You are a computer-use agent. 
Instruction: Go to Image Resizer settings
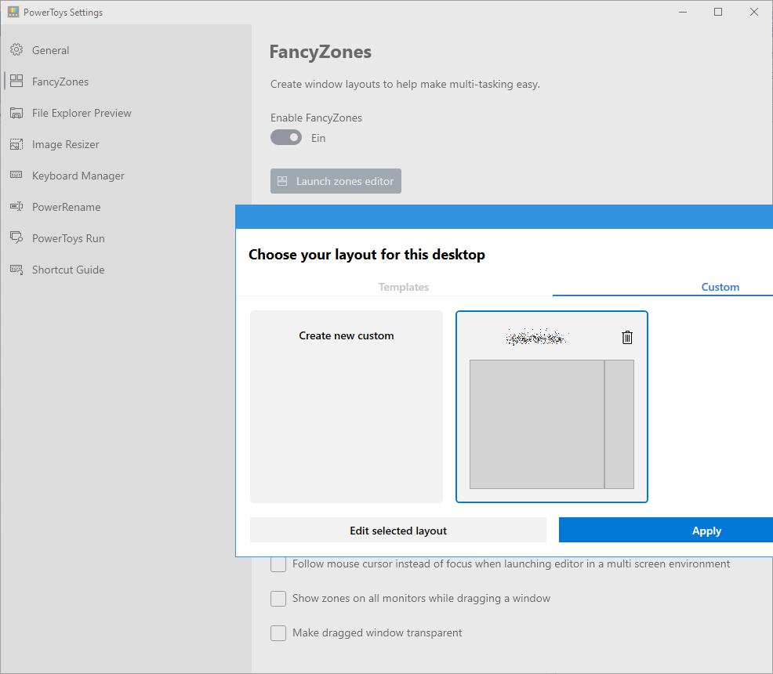66,144
